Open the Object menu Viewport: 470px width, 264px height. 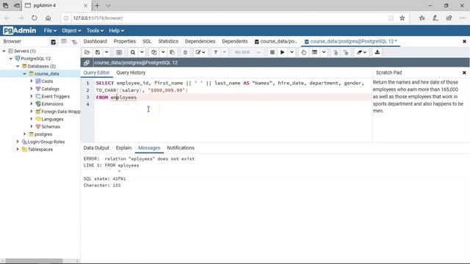(x=71, y=31)
